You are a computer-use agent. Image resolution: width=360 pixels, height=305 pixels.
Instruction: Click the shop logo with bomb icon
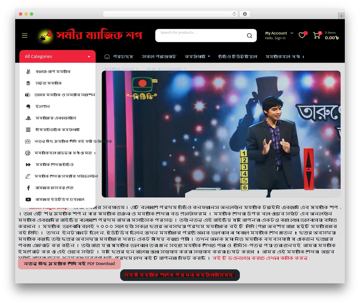pos(90,36)
